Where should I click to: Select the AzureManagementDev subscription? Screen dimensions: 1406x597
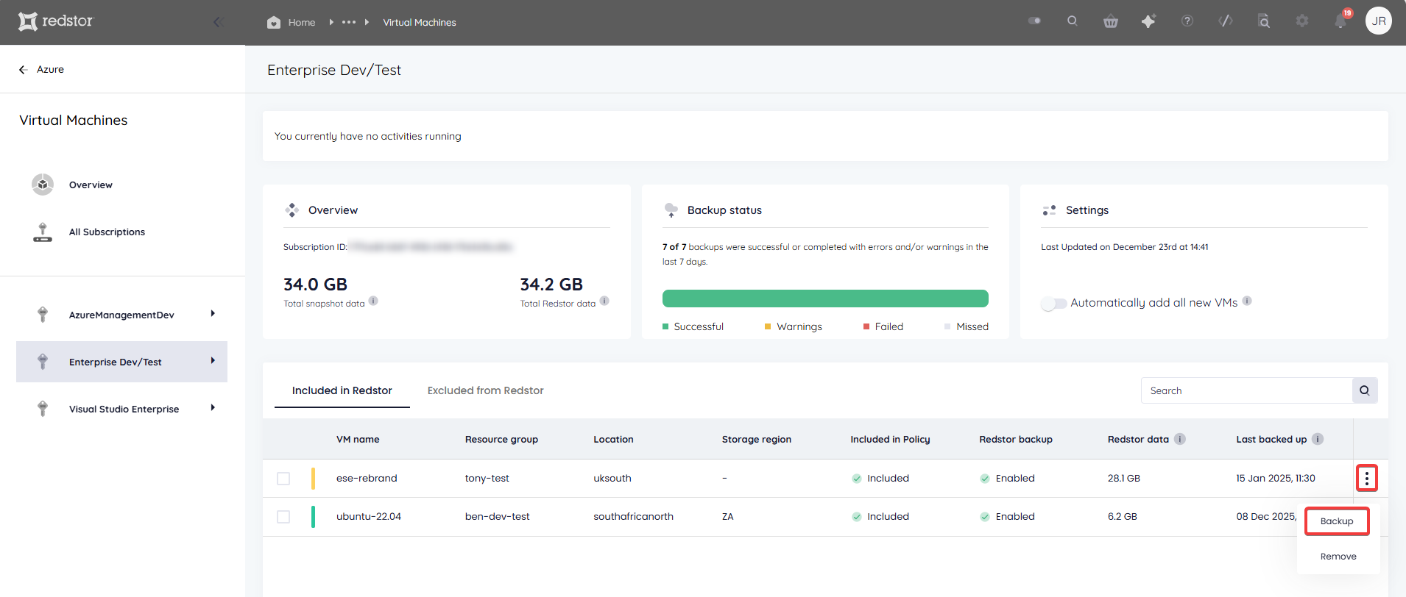click(x=121, y=315)
